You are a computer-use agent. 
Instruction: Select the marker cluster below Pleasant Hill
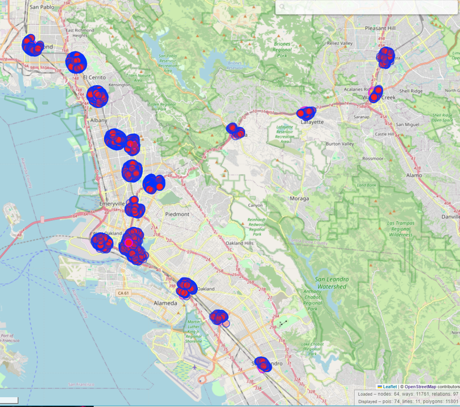(x=385, y=58)
